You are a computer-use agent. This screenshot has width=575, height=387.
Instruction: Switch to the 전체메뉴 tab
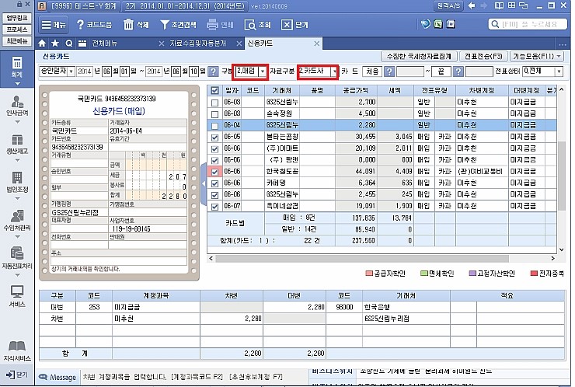(x=105, y=44)
